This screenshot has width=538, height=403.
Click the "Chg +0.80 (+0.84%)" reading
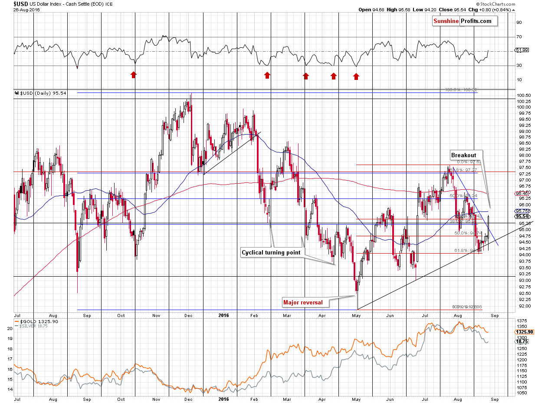(489, 10)
